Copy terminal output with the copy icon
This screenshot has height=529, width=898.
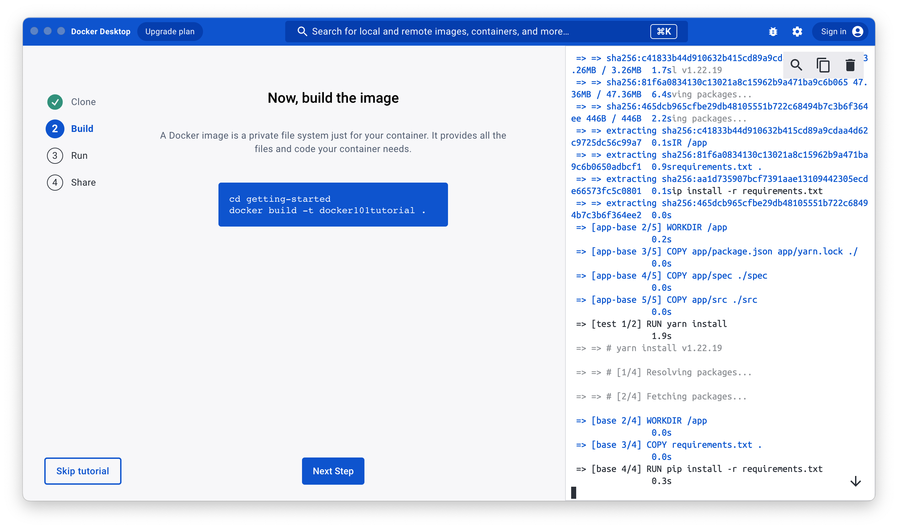click(x=823, y=65)
